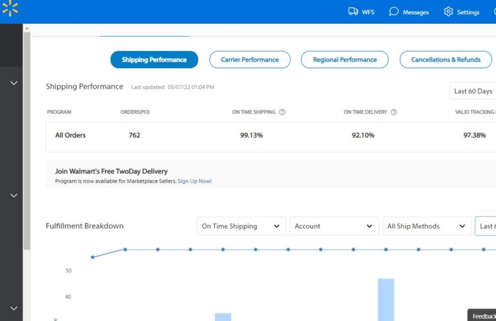This screenshot has width=496, height=321.
Task: Click On Time Shipping help icon
Action: point(282,112)
